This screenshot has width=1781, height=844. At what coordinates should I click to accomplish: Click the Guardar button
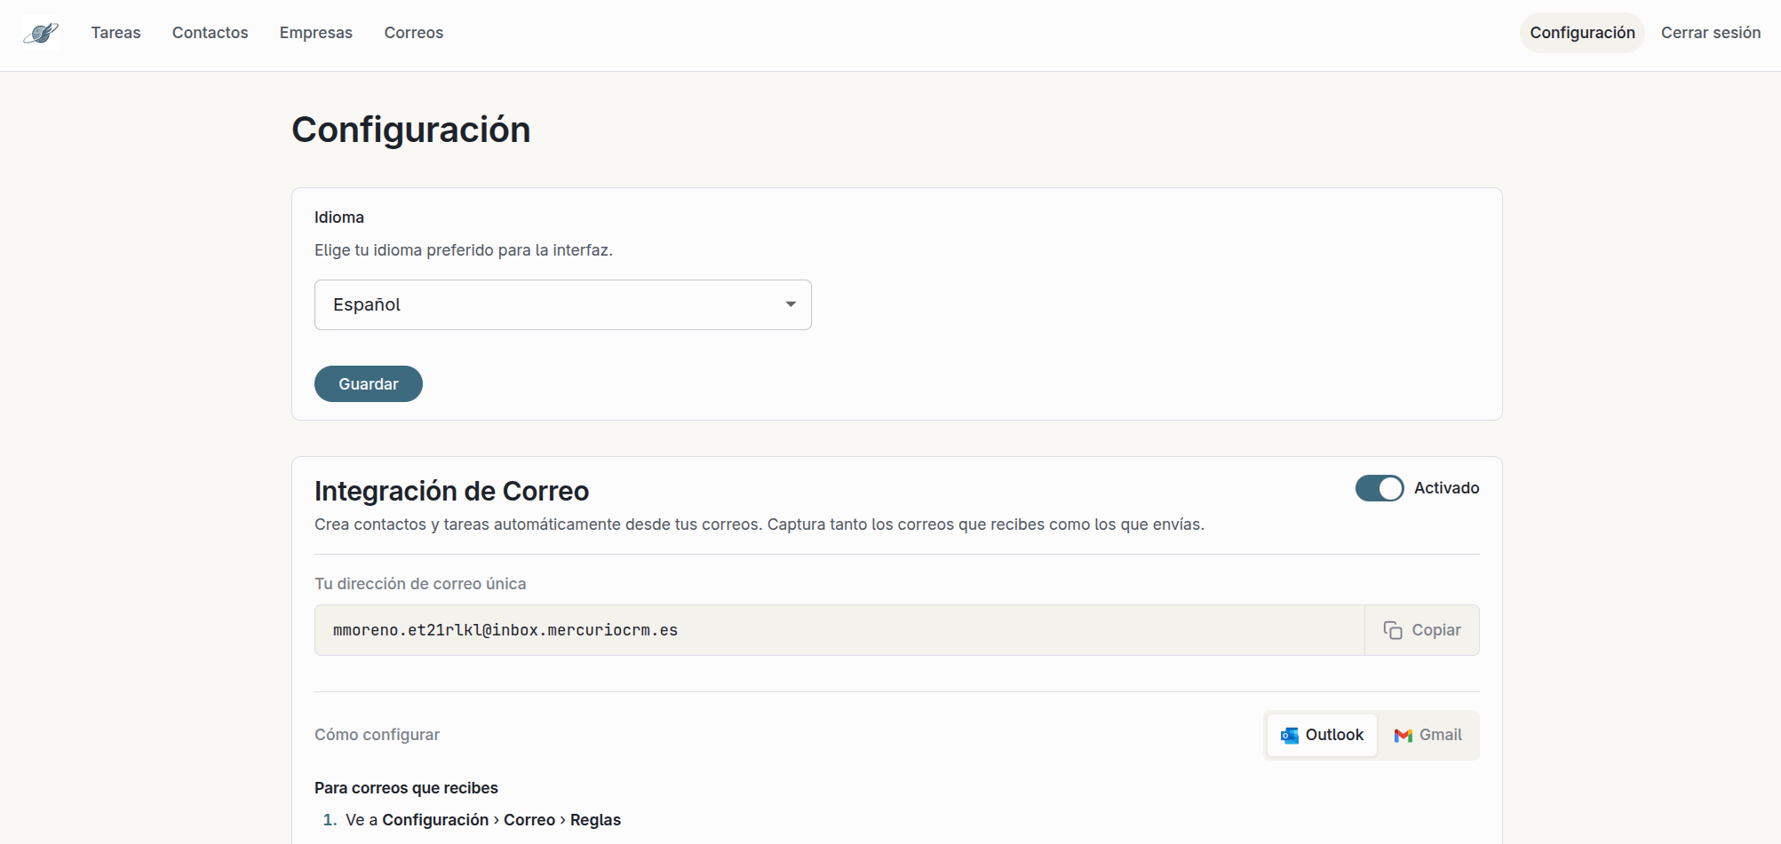[369, 383]
